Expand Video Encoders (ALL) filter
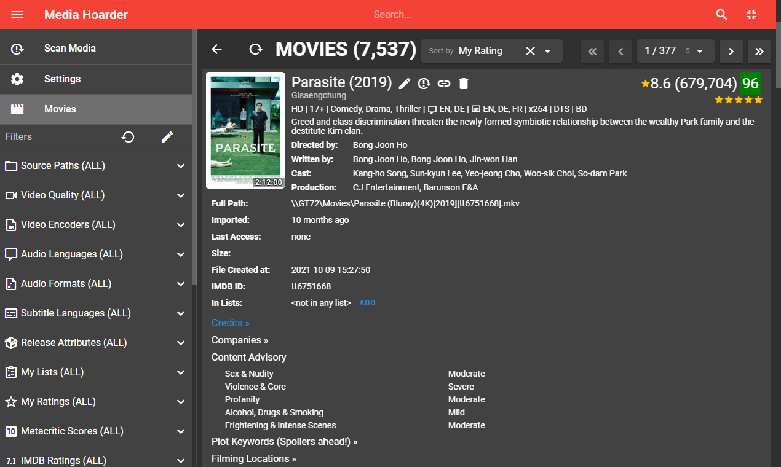Image resolution: width=781 pixels, height=467 pixels. [x=96, y=225]
